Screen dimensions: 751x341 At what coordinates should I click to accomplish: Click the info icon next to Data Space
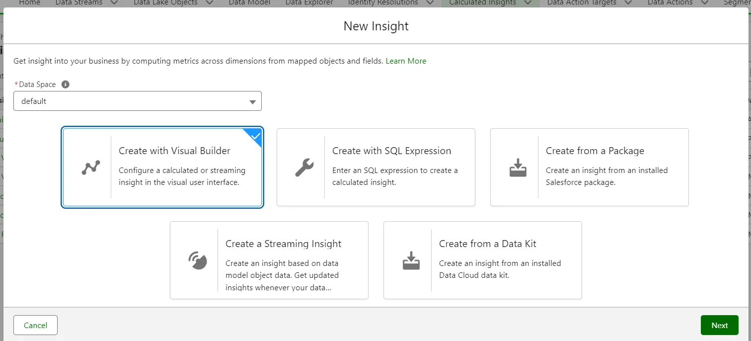(x=65, y=85)
